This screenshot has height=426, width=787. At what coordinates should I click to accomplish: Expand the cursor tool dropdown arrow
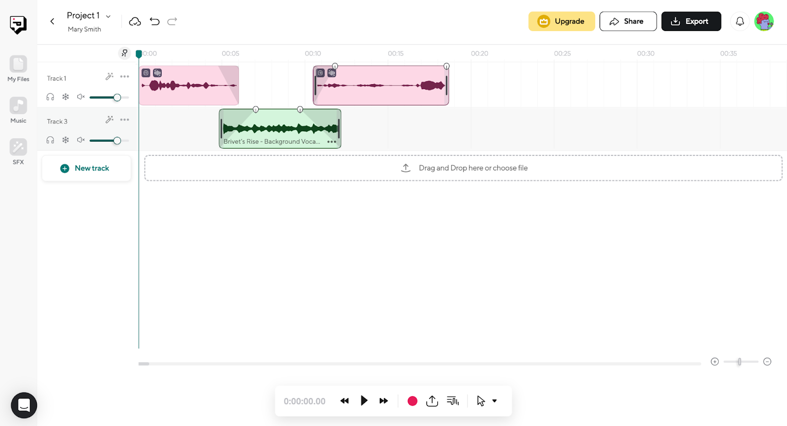point(494,401)
